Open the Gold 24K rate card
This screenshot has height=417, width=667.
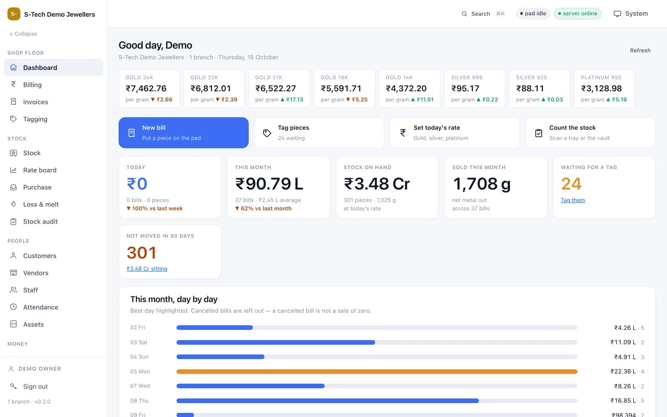tap(149, 88)
